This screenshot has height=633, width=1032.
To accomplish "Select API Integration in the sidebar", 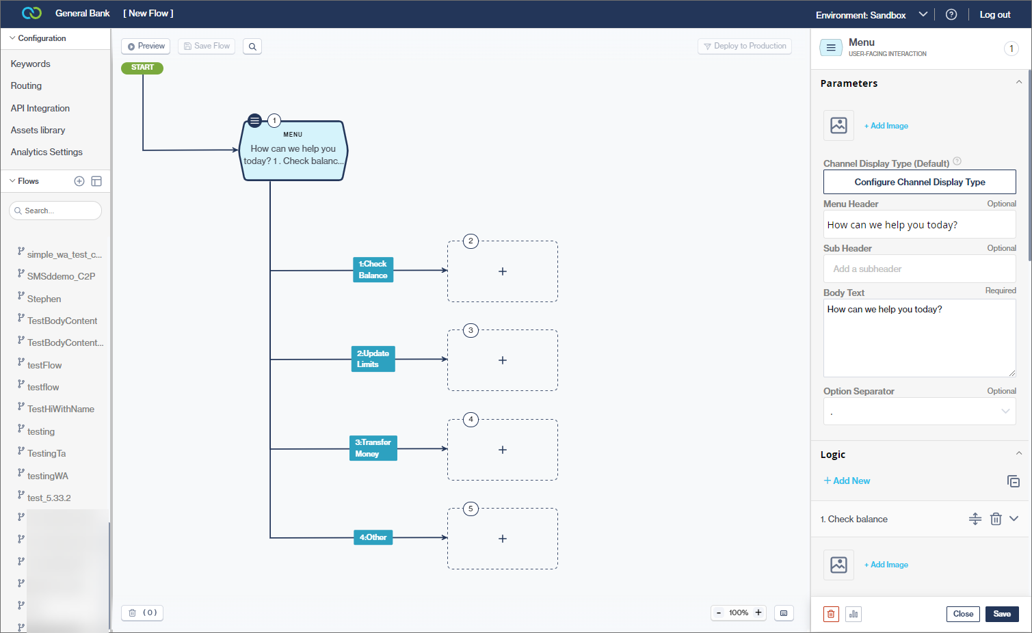I will coord(39,108).
